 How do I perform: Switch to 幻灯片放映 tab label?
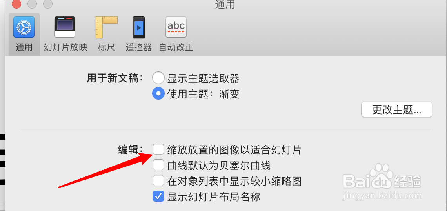point(65,47)
